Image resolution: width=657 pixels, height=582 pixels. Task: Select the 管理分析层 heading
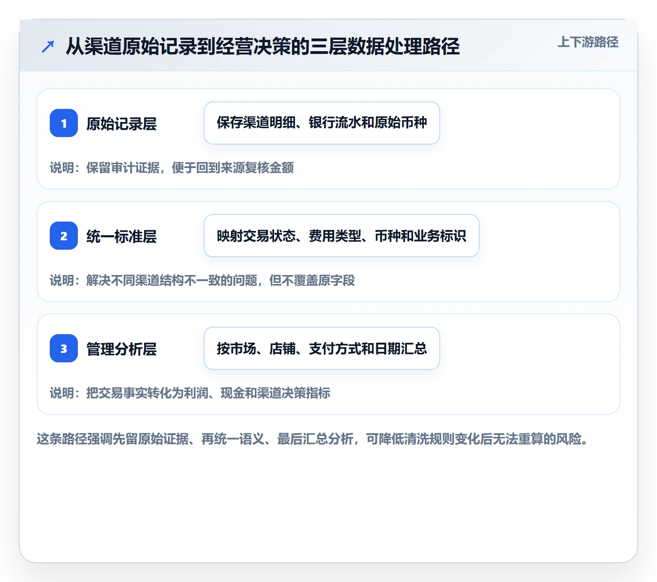(122, 349)
